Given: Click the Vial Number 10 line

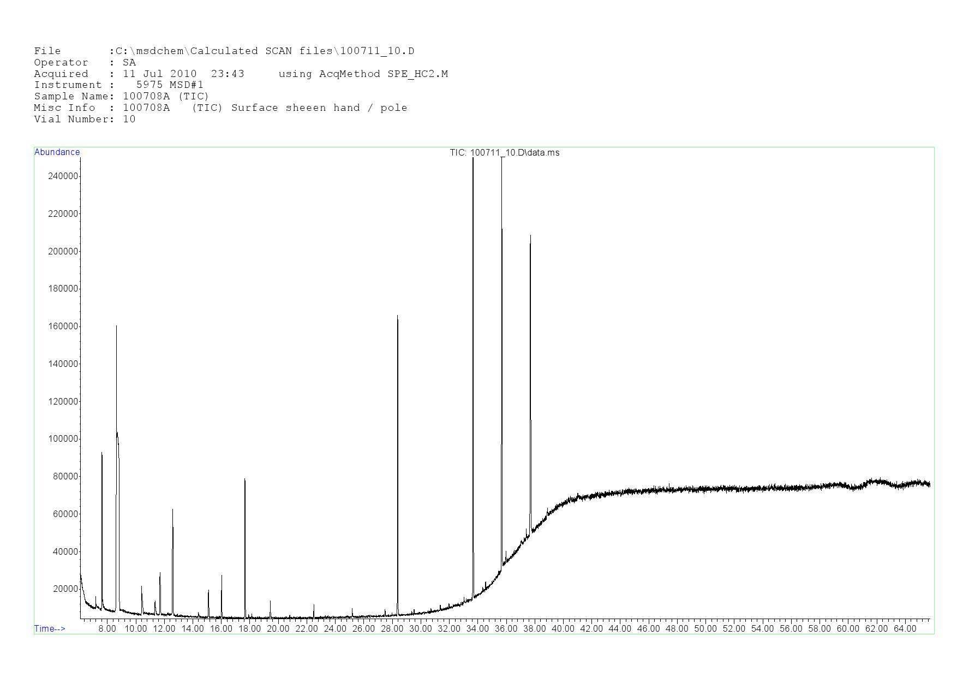Looking at the screenshot, I should (85, 120).
